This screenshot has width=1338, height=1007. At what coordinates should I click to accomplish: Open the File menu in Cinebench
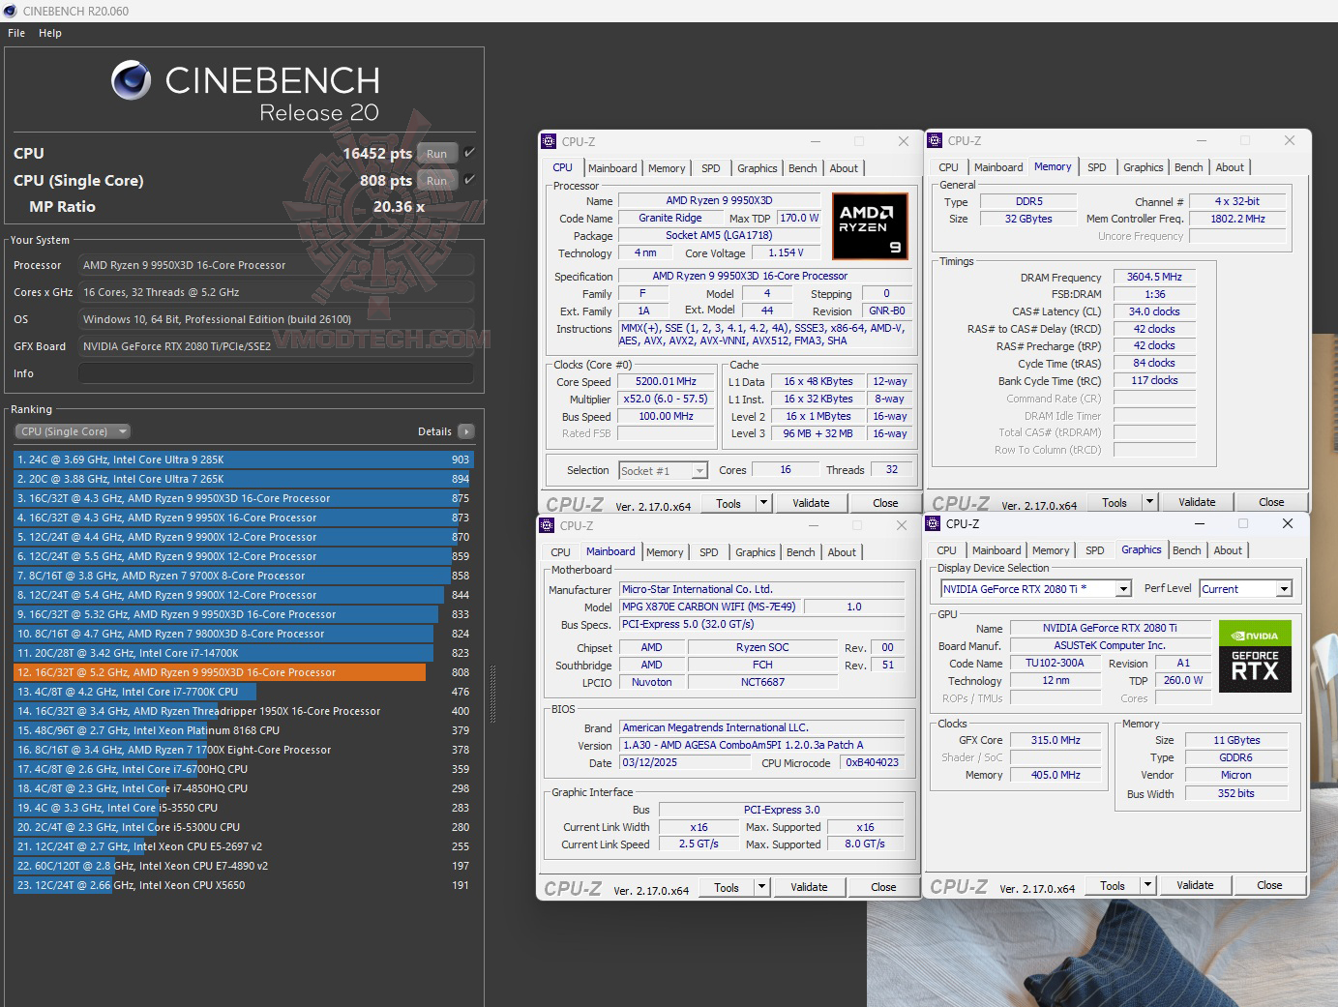pyautogui.click(x=16, y=33)
